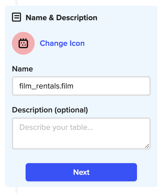Viewport: 162px width, 193px height.
Task: Click the Name & Description section icon
Action: point(16,17)
